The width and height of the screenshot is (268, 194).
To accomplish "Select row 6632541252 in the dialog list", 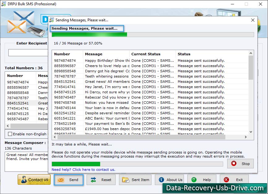I will pos(151,113).
